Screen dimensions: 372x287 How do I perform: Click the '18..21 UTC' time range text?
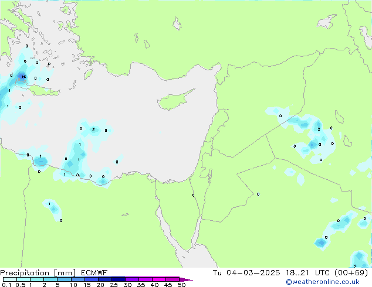click(307, 273)
